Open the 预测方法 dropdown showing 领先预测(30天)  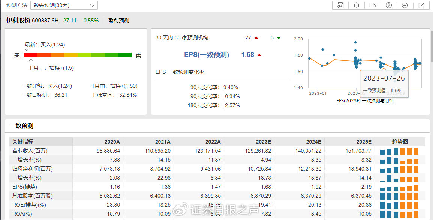(64, 5)
